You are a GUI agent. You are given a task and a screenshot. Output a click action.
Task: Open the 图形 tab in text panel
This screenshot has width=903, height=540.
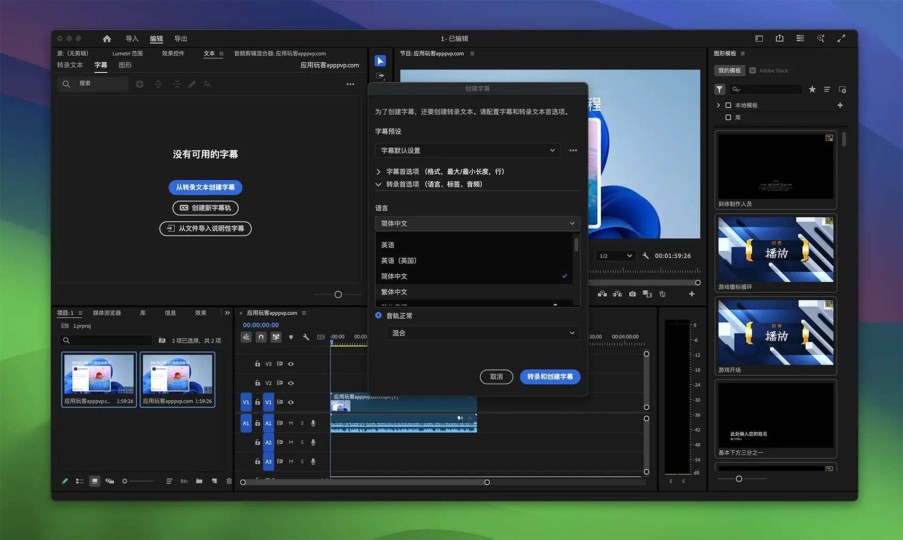125,65
